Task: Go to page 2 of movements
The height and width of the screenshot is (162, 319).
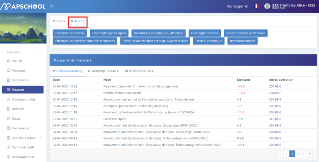Action: (298, 154)
